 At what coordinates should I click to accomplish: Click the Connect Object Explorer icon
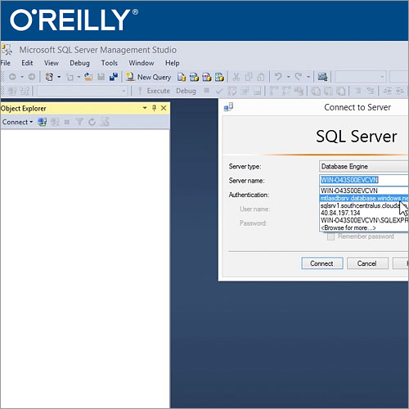tap(43, 122)
